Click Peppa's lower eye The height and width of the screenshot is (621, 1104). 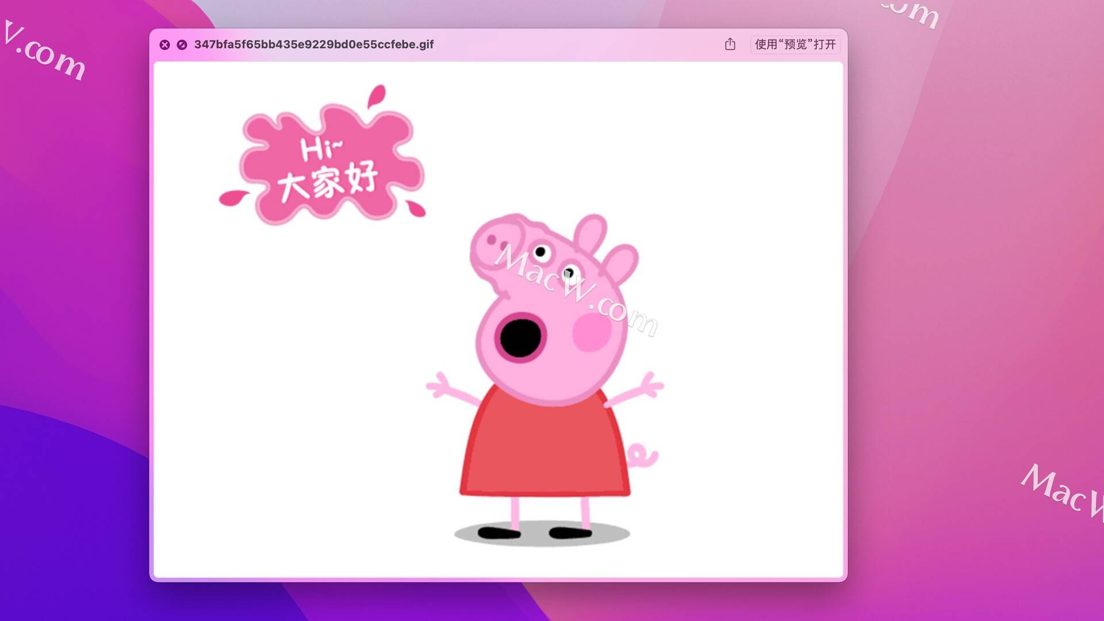(570, 271)
